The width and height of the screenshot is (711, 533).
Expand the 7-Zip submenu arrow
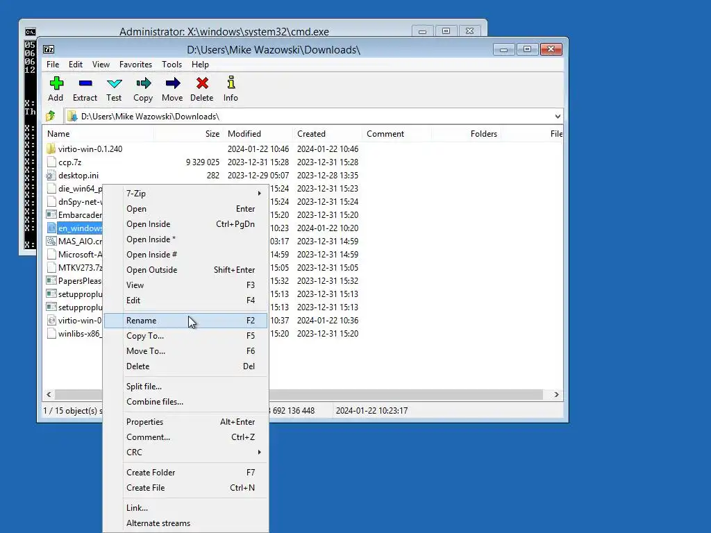click(260, 194)
